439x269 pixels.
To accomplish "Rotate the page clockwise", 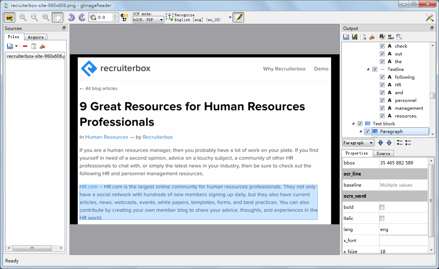I will 82,18.
